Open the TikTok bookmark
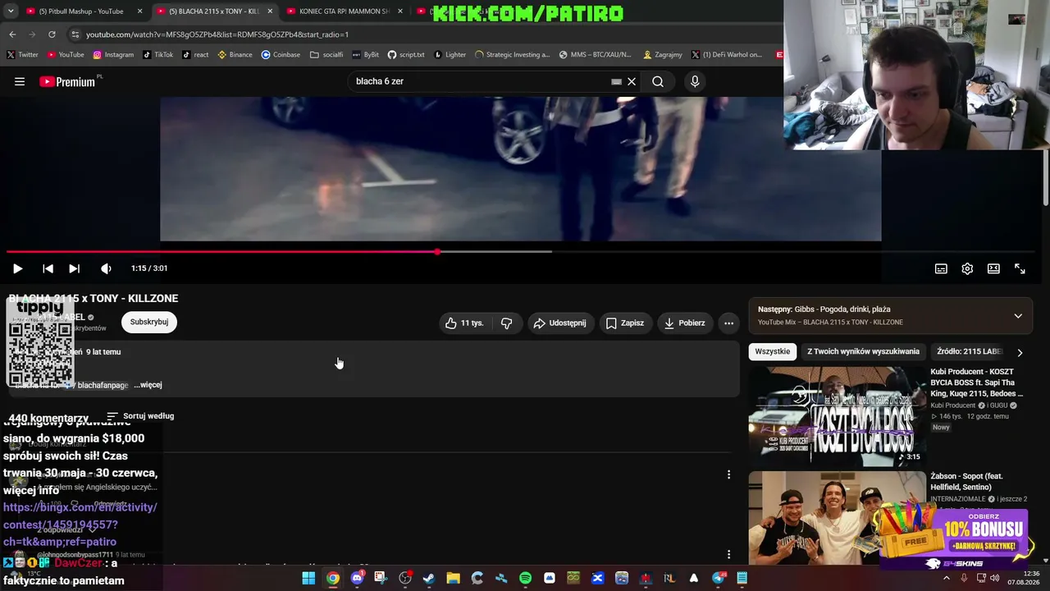Viewport: 1050px width, 591px height. pyautogui.click(x=157, y=55)
